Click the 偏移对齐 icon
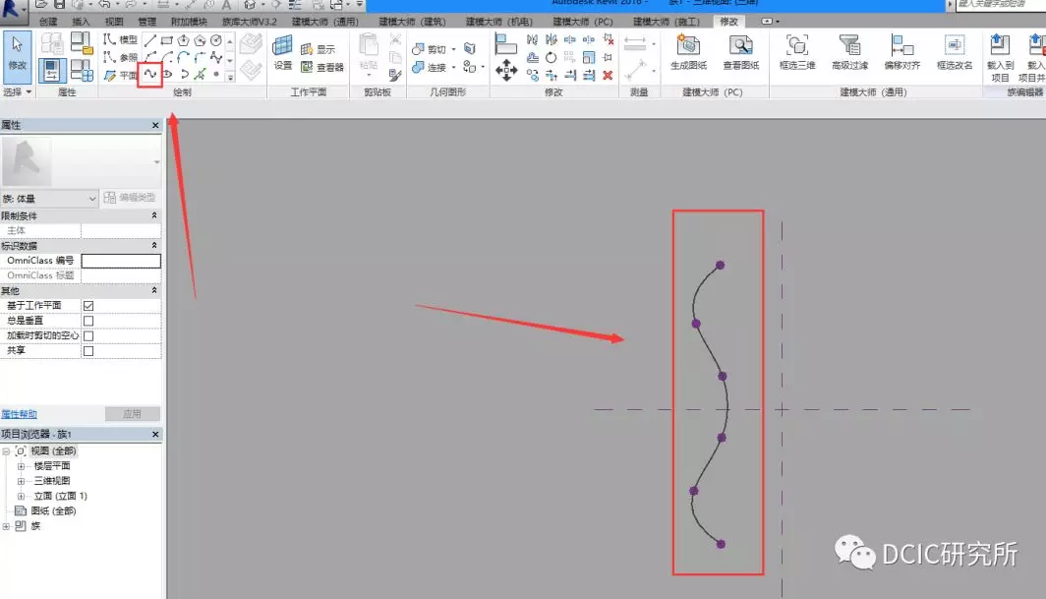The width and height of the screenshot is (1046, 599). [x=901, y=52]
